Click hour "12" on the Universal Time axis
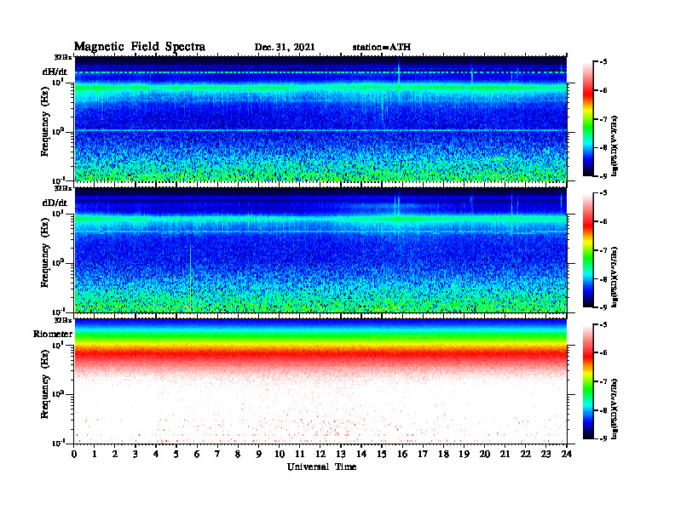The width and height of the screenshot is (675, 521). [x=320, y=455]
